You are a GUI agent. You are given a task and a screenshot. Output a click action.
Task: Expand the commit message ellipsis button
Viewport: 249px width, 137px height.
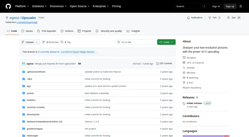tap(80, 64)
